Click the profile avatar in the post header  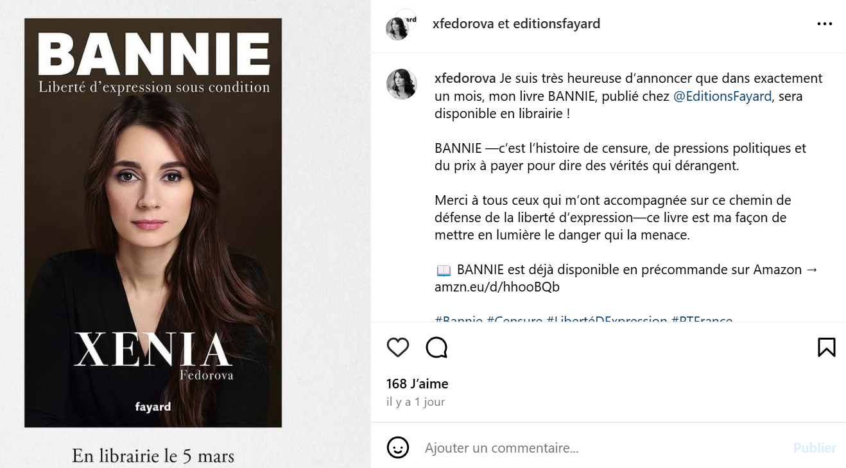[397, 28]
